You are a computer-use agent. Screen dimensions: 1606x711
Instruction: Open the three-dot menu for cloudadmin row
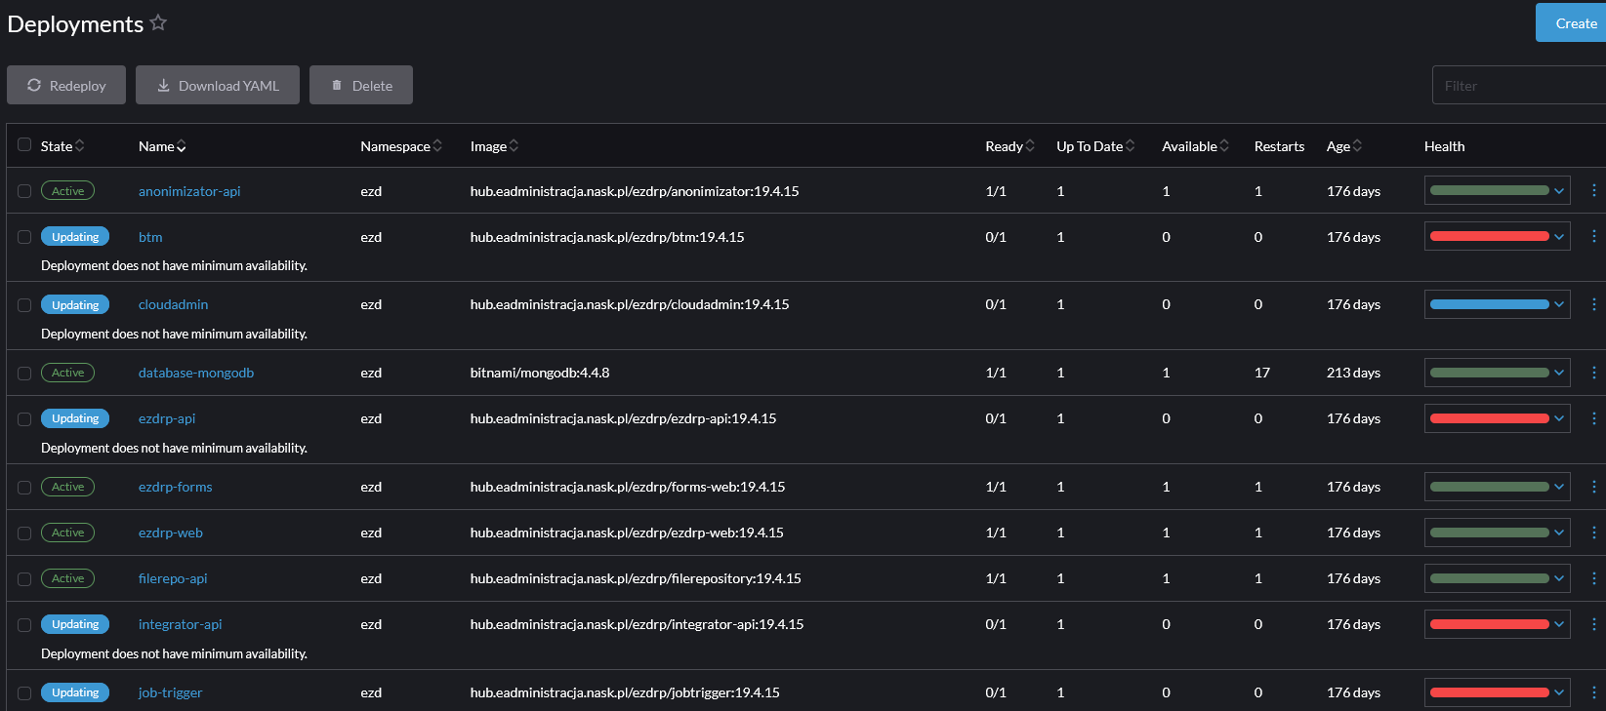point(1593,304)
